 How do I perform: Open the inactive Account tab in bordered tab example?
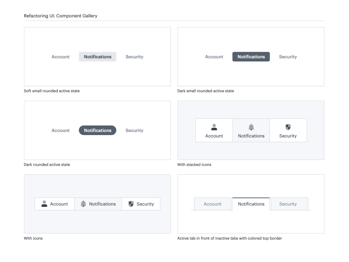click(212, 204)
